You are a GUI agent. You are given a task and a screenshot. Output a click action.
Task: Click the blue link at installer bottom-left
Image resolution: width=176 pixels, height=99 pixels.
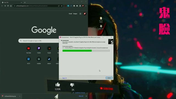(x=64, y=78)
